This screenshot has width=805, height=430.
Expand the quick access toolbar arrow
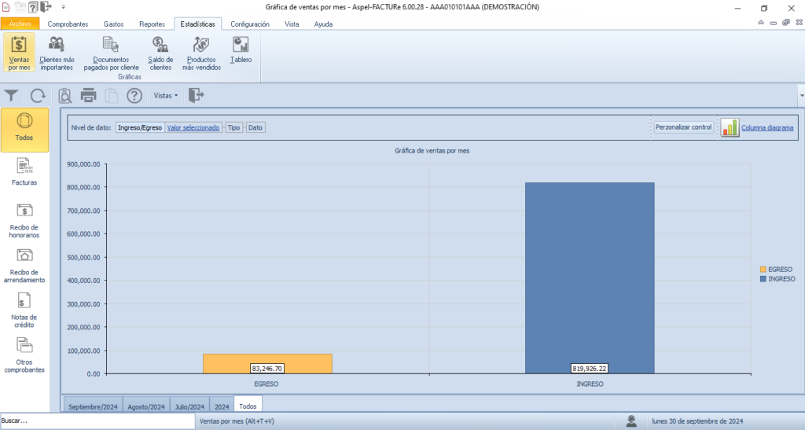click(x=62, y=7)
